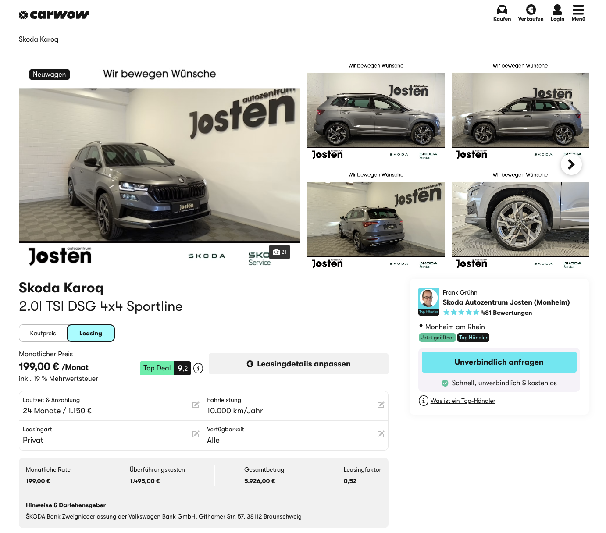Open the hamburger Menü icon

[578, 10]
